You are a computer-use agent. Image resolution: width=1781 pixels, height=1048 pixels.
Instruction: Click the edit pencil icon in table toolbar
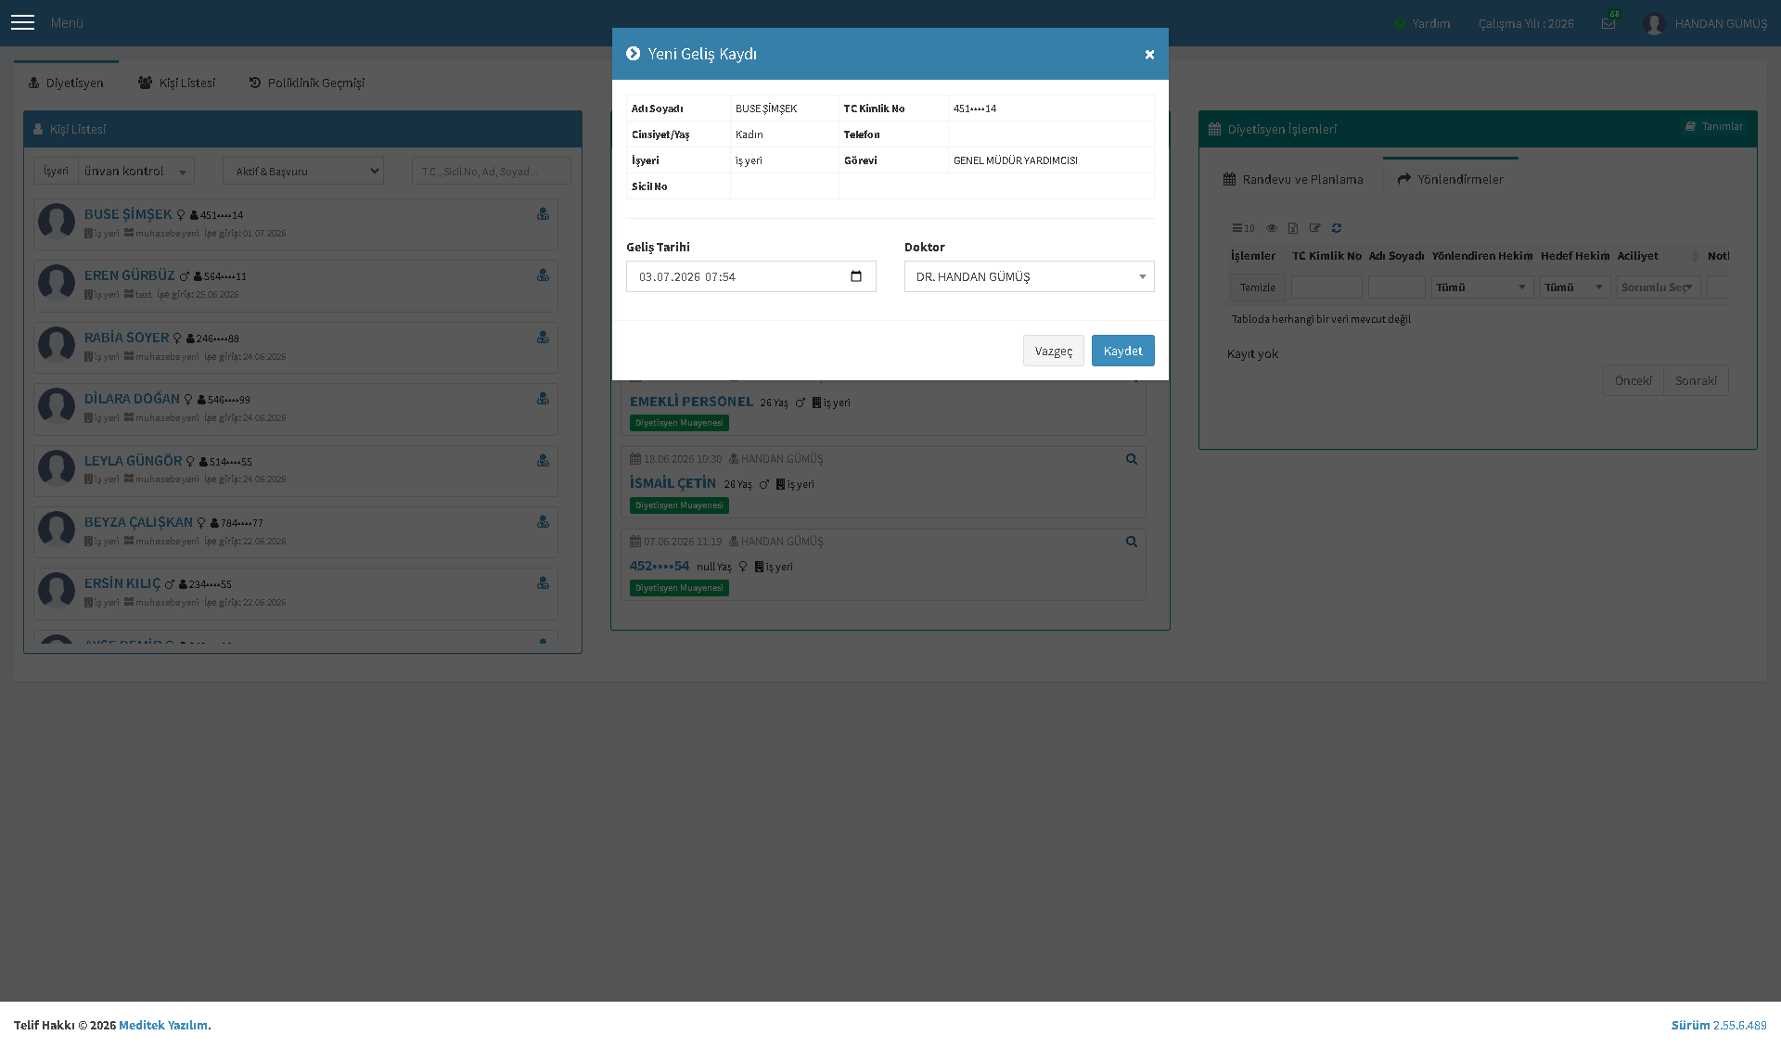[1314, 228]
